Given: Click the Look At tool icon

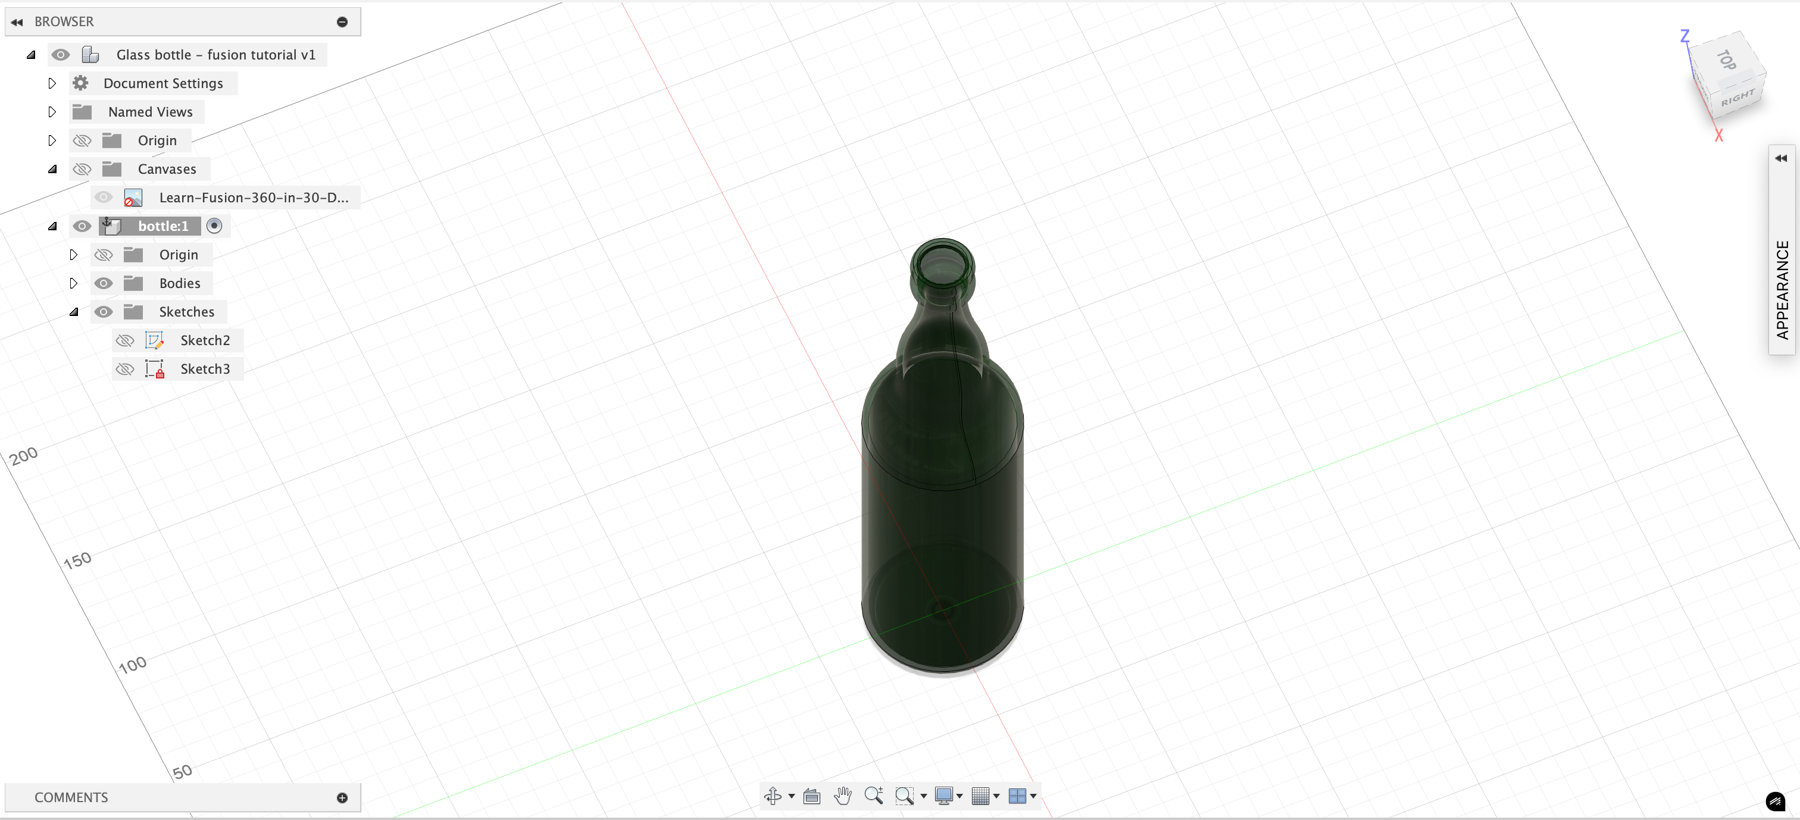Looking at the screenshot, I should [811, 796].
